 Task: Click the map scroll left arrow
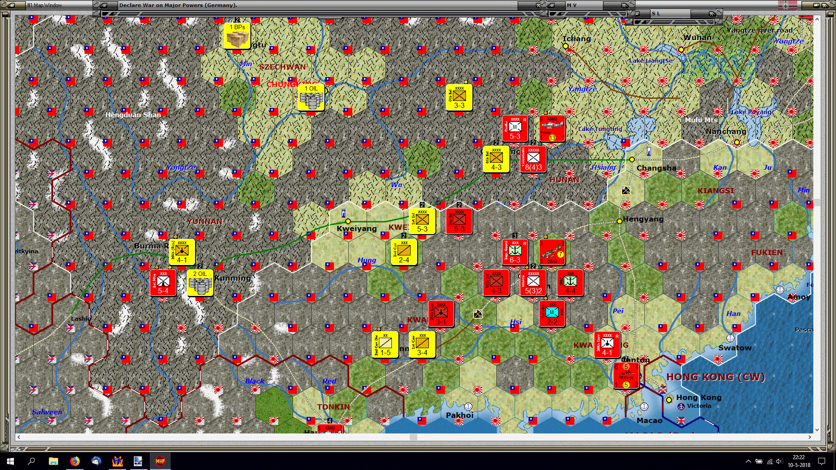[x=18, y=437]
